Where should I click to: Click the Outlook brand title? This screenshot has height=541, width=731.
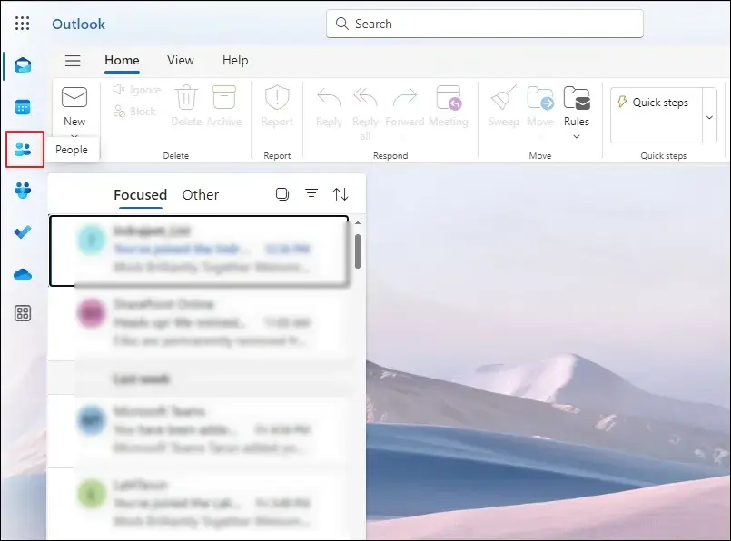click(x=78, y=24)
